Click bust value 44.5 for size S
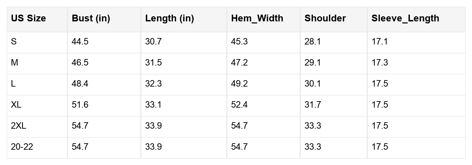The height and width of the screenshot is (165, 472). [80, 42]
